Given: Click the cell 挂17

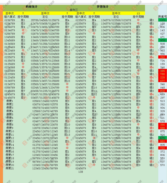Looking at the screenshot, I should [67, 61].
